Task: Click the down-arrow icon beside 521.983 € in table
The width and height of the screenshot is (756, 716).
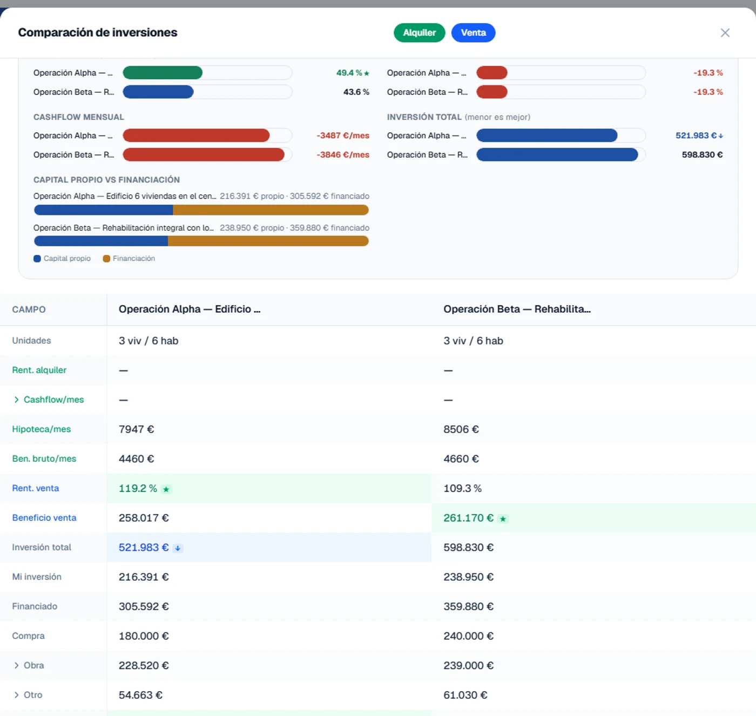Action: point(178,548)
